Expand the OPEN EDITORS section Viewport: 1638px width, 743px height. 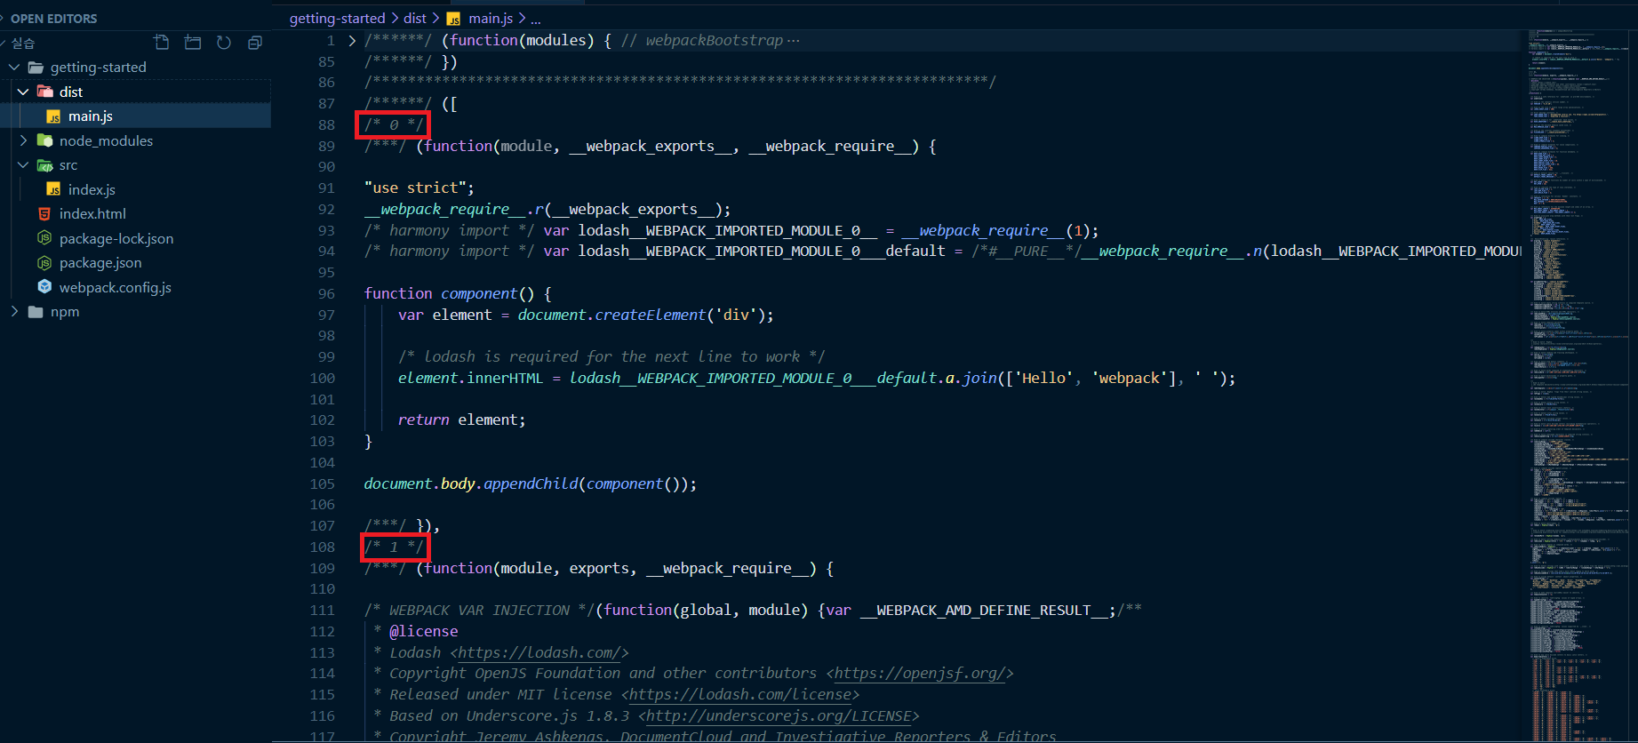[x=53, y=18]
